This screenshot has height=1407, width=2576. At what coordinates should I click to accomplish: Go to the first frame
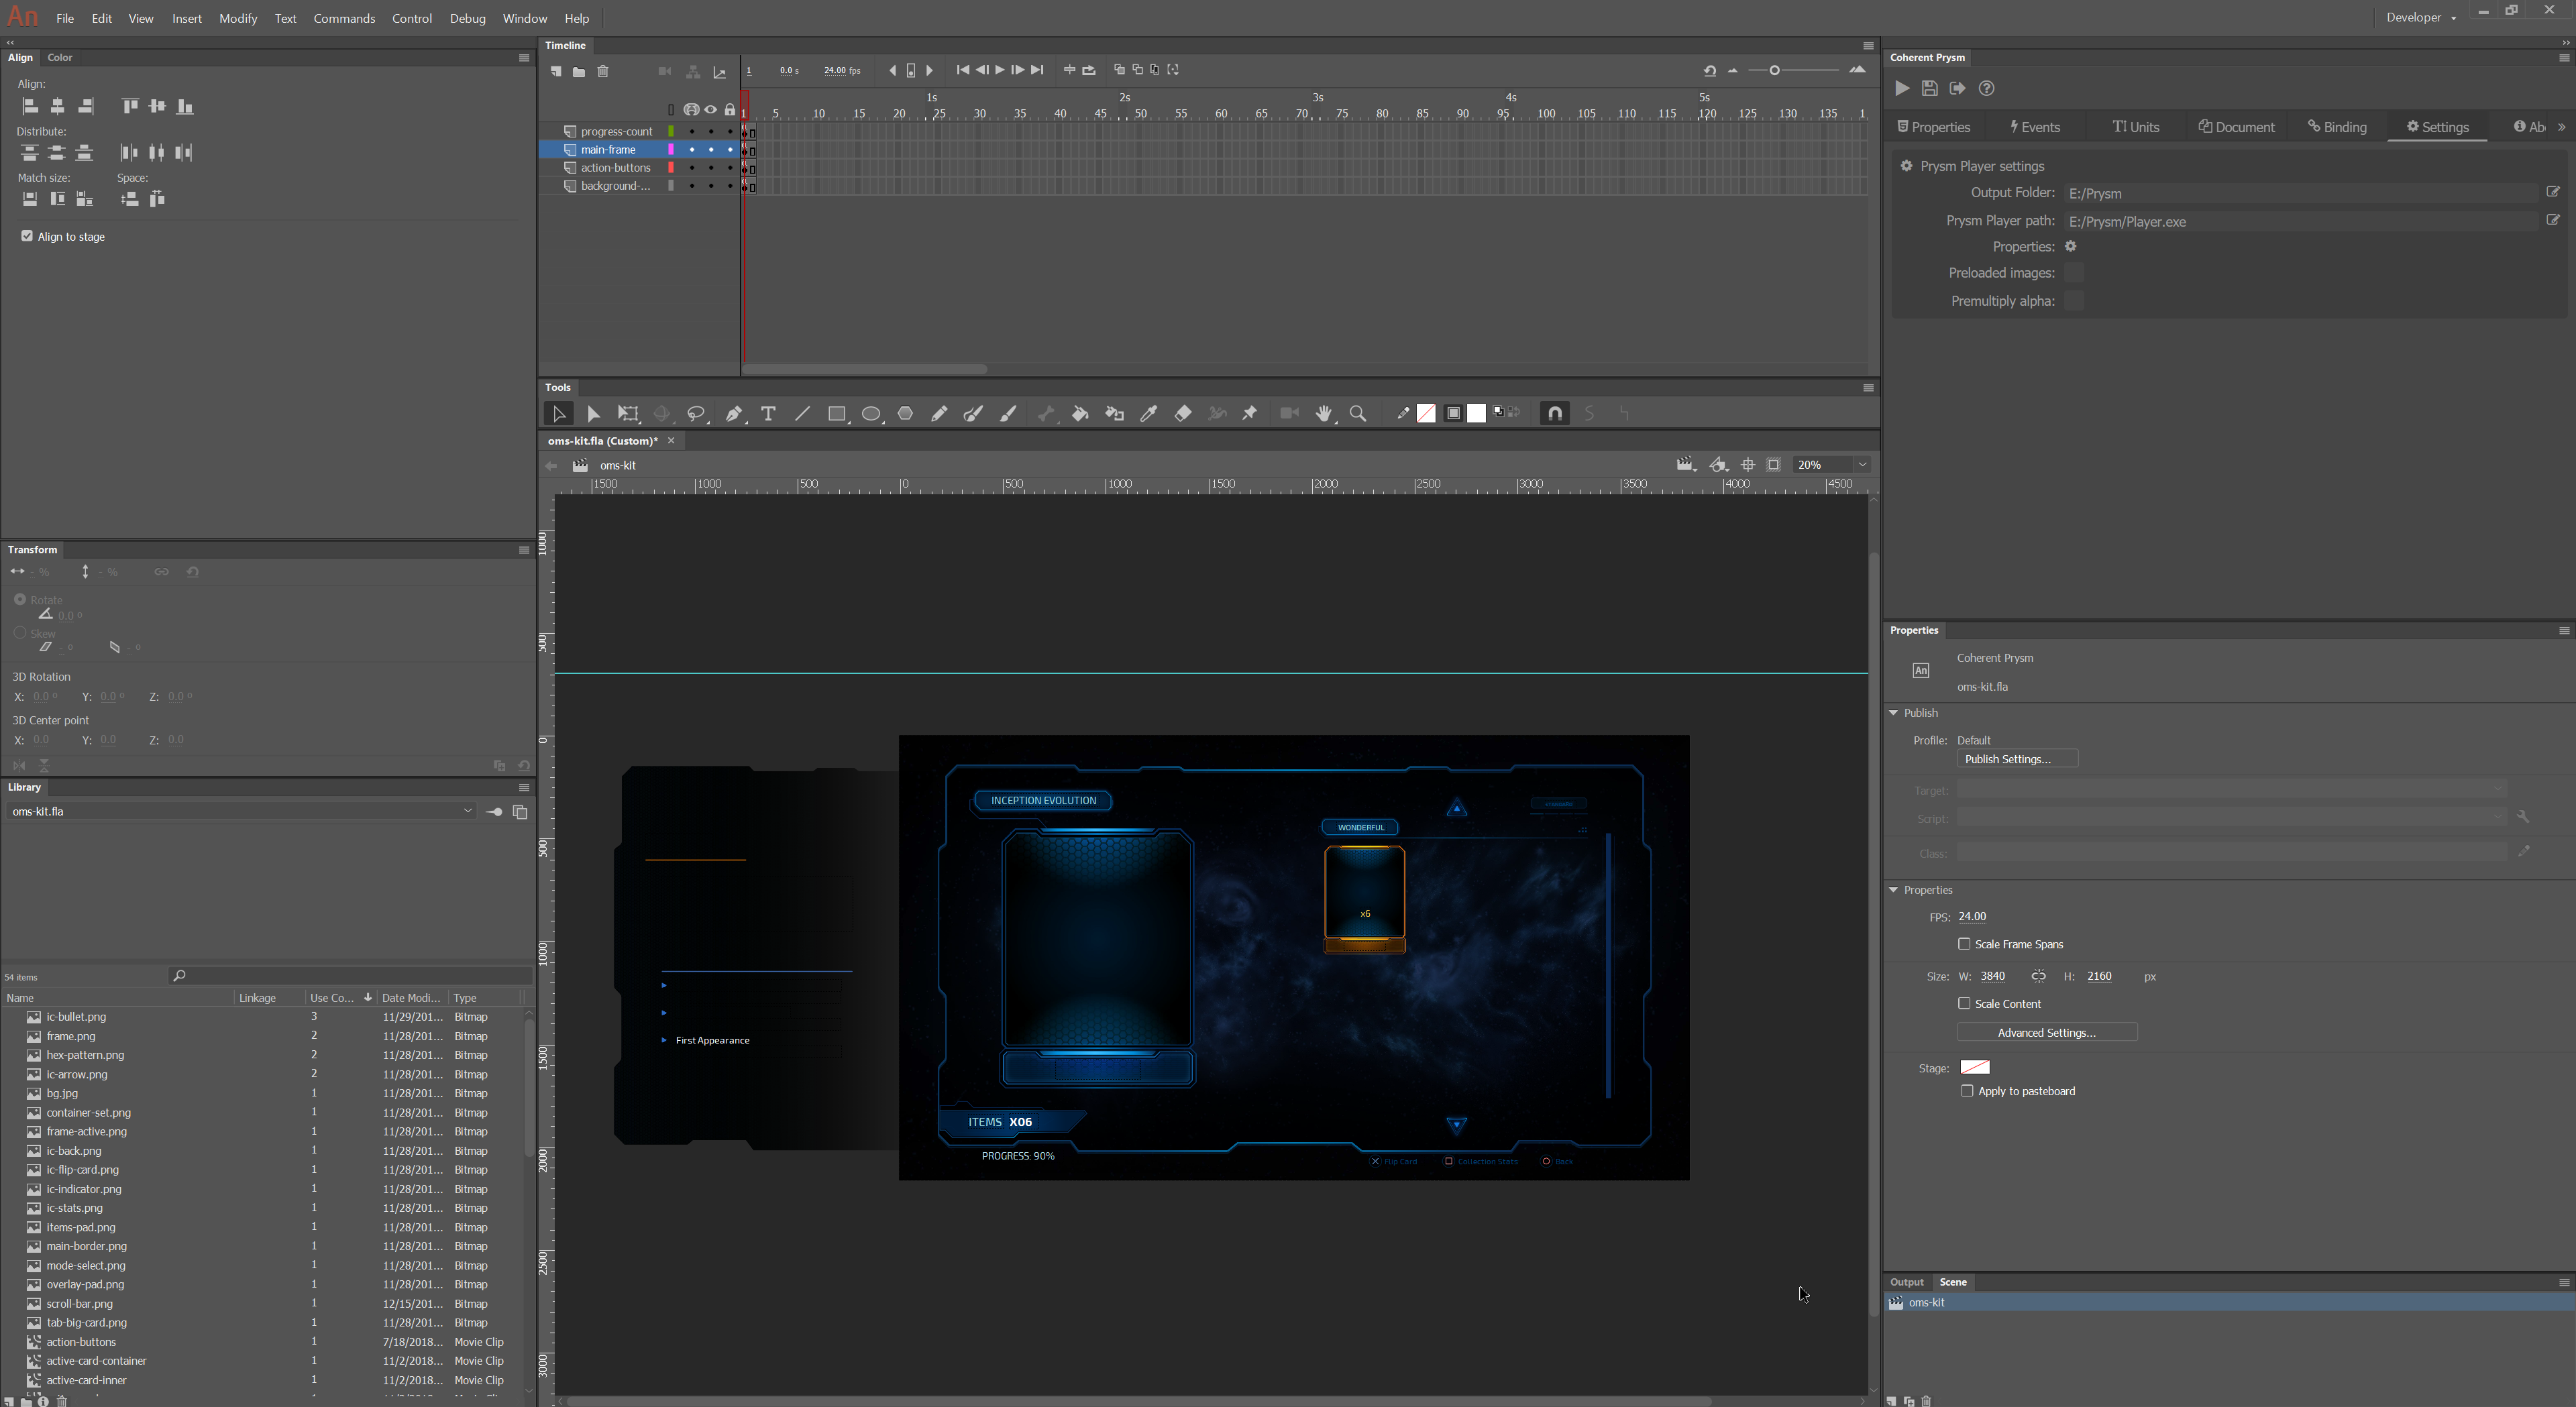pyautogui.click(x=962, y=70)
